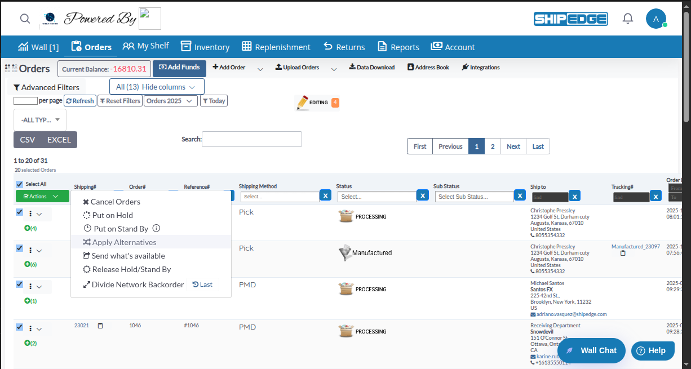The height and width of the screenshot is (369, 691).
Task: Select Put on Hold from the Actions menu
Action: [112, 215]
